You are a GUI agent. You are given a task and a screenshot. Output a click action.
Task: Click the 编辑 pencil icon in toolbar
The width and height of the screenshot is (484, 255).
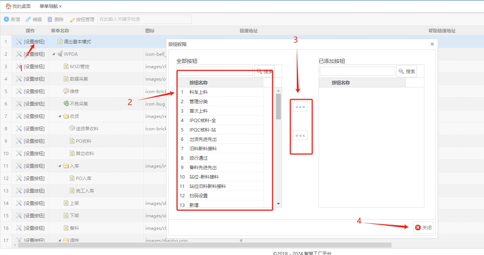(x=28, y=19)
